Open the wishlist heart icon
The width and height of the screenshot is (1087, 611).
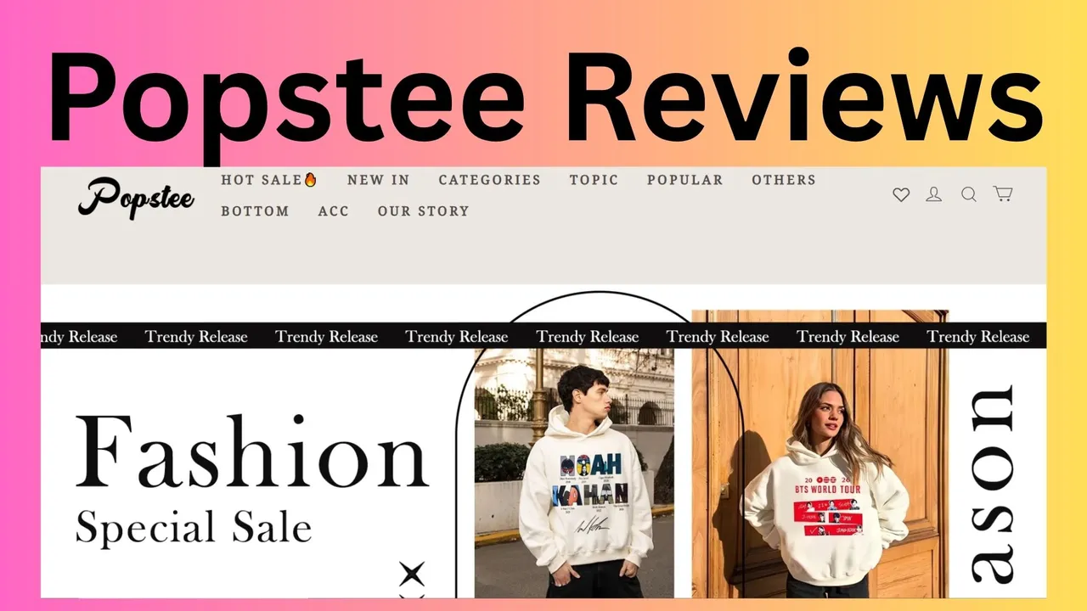click(x=901, y=194)
